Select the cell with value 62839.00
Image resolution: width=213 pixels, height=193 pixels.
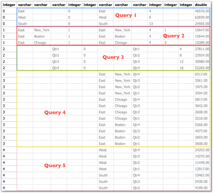pos(202,17)
